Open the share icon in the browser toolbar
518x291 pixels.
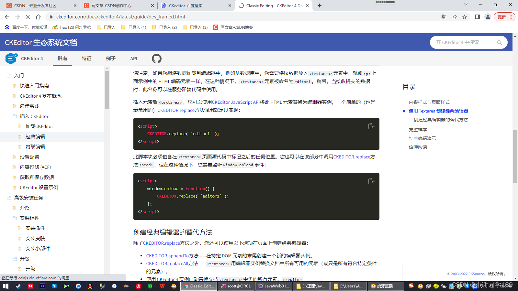pyautogui.click(x=454, y=17)
